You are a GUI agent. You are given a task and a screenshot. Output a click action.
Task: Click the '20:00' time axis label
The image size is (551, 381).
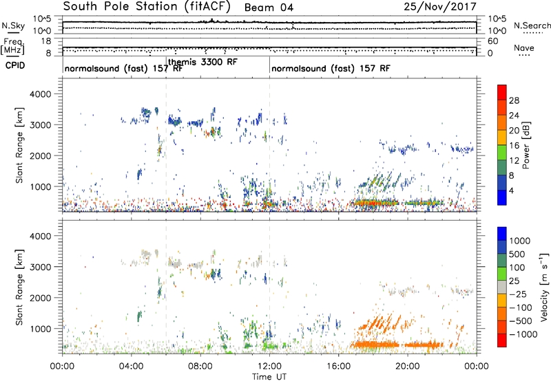pos(408,367)
